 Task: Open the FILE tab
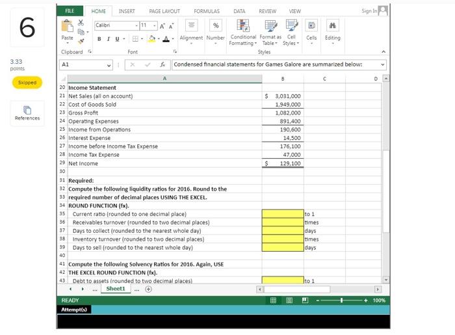click(x=70, y=11)
